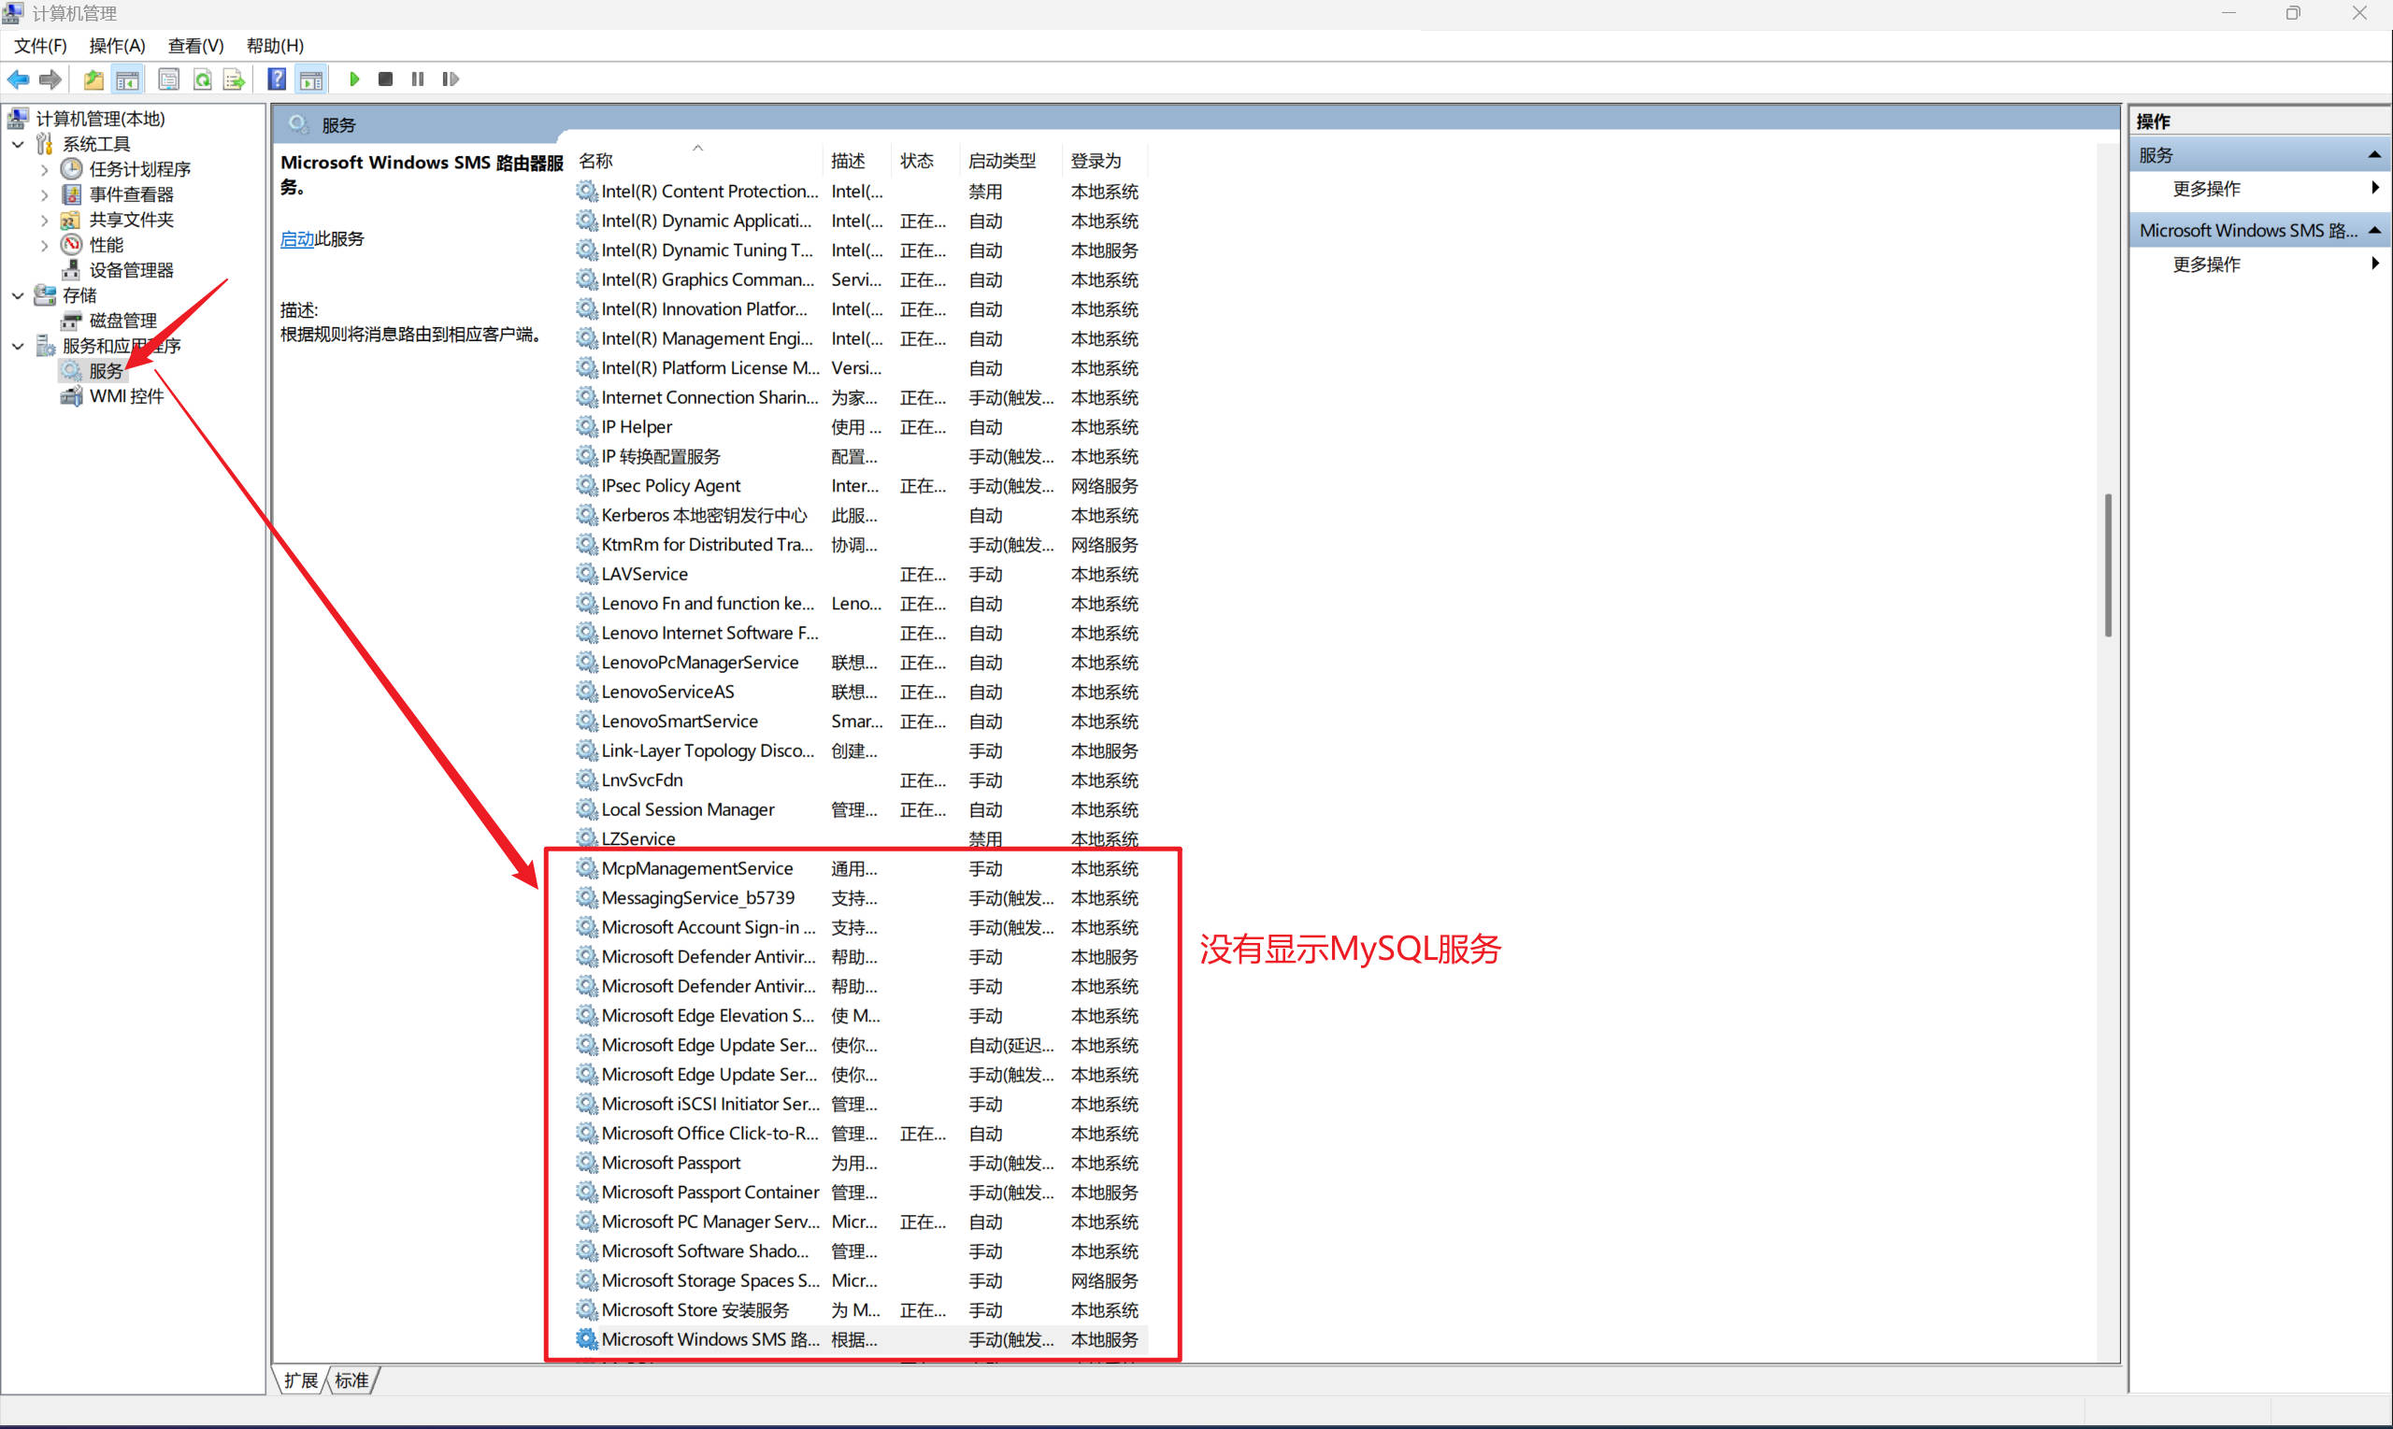Sort by the 启动类型 column header

click(1001, 161)
